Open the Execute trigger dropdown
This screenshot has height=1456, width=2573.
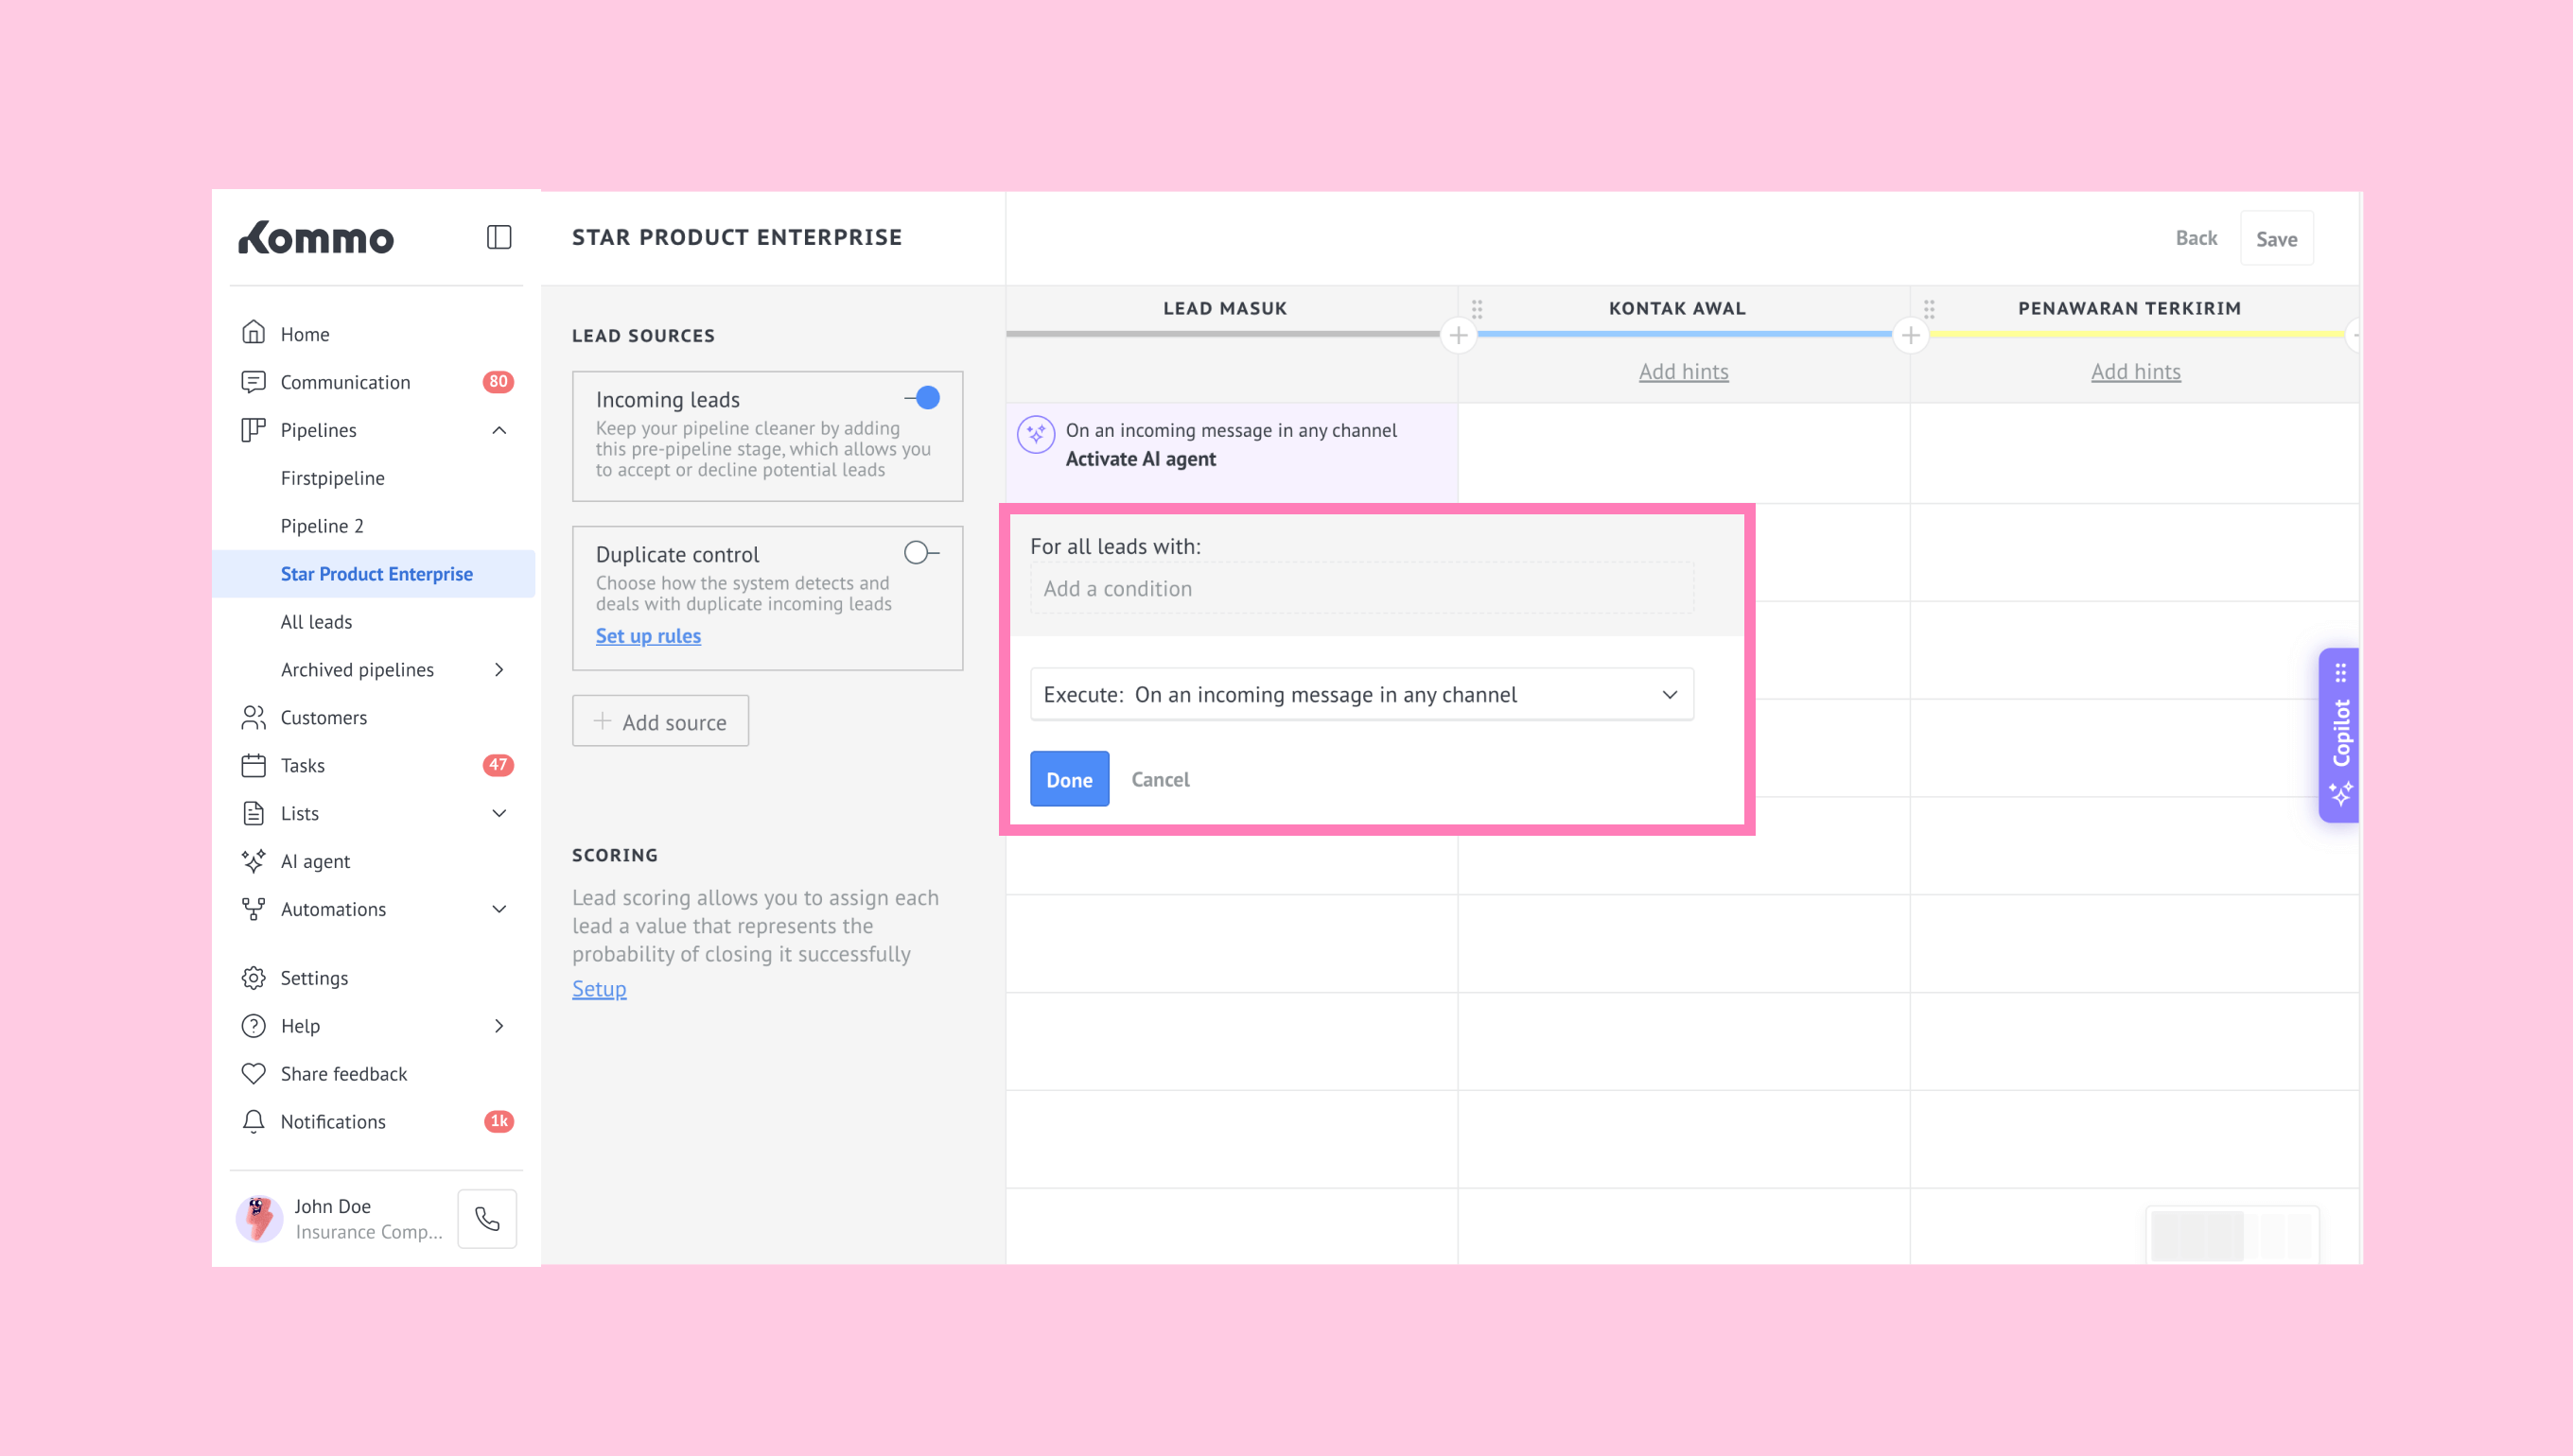tap(1360, 694)
